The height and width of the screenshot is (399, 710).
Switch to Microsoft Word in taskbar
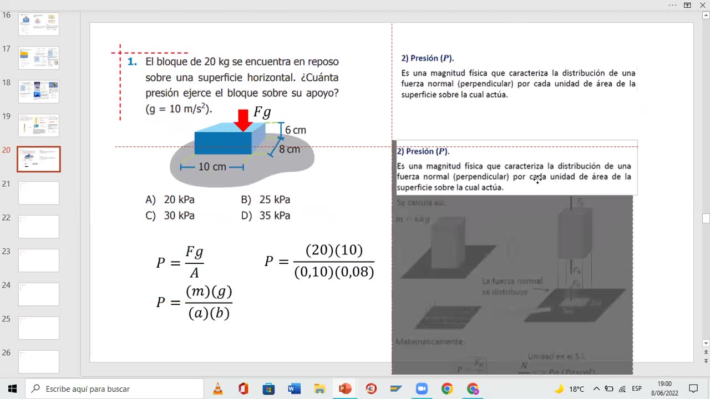tap(295, 388)
